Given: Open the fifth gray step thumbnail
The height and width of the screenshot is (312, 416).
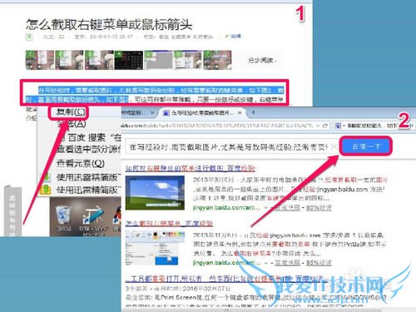Looking at the screenshot, I should (x=158, y=60).
